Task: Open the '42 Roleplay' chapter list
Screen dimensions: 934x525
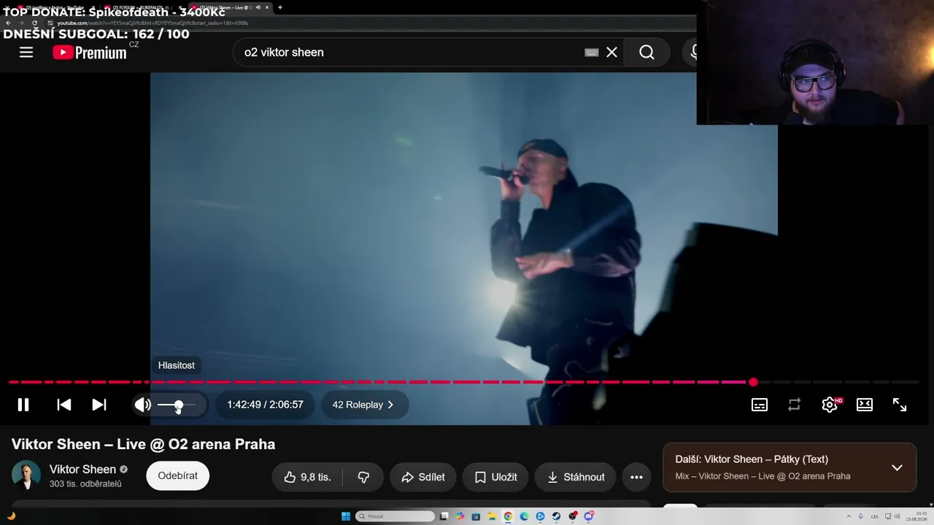Action: 363,405
